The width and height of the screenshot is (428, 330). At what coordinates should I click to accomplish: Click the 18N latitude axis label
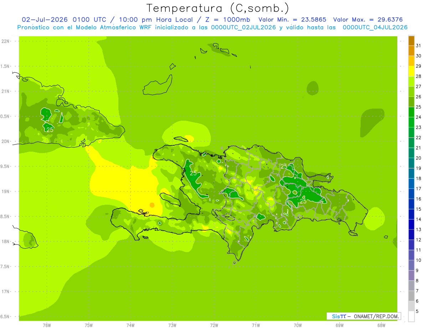pyautogui.click(x=5, y=241)
